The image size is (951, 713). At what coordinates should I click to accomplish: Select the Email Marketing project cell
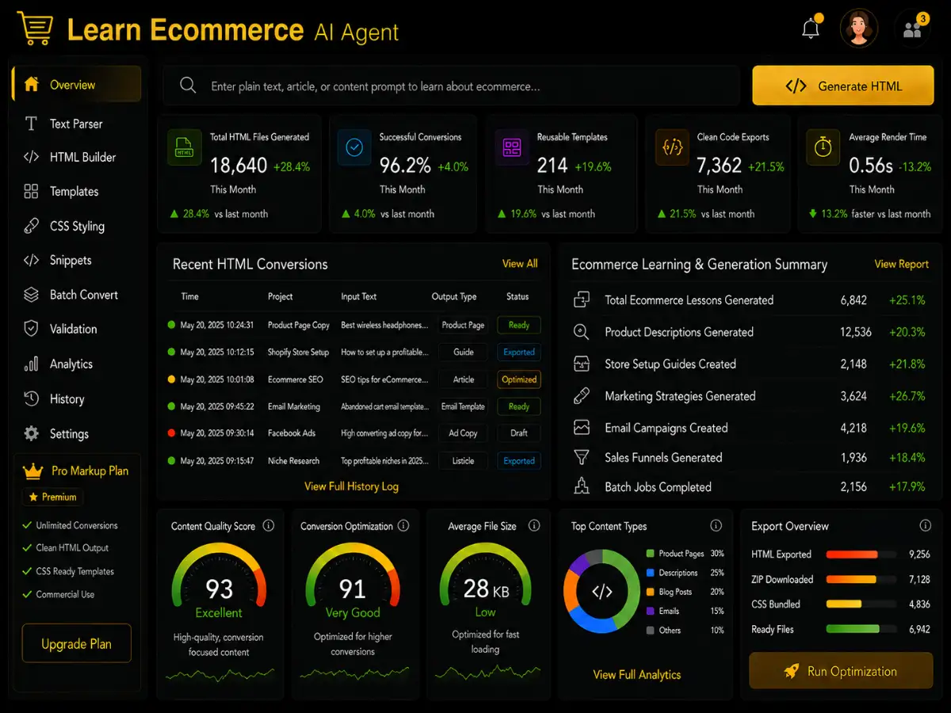click(294, 406)
